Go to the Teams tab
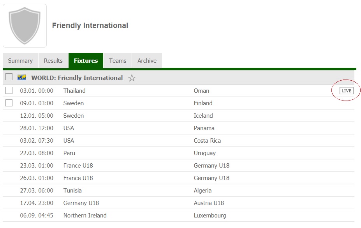Viewport: 361px width, 228px height. [x=118, y=61]
